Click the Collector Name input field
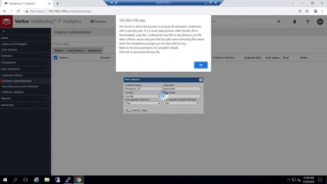The height and width of the screenshot is (184, 327). coord(143,88)
